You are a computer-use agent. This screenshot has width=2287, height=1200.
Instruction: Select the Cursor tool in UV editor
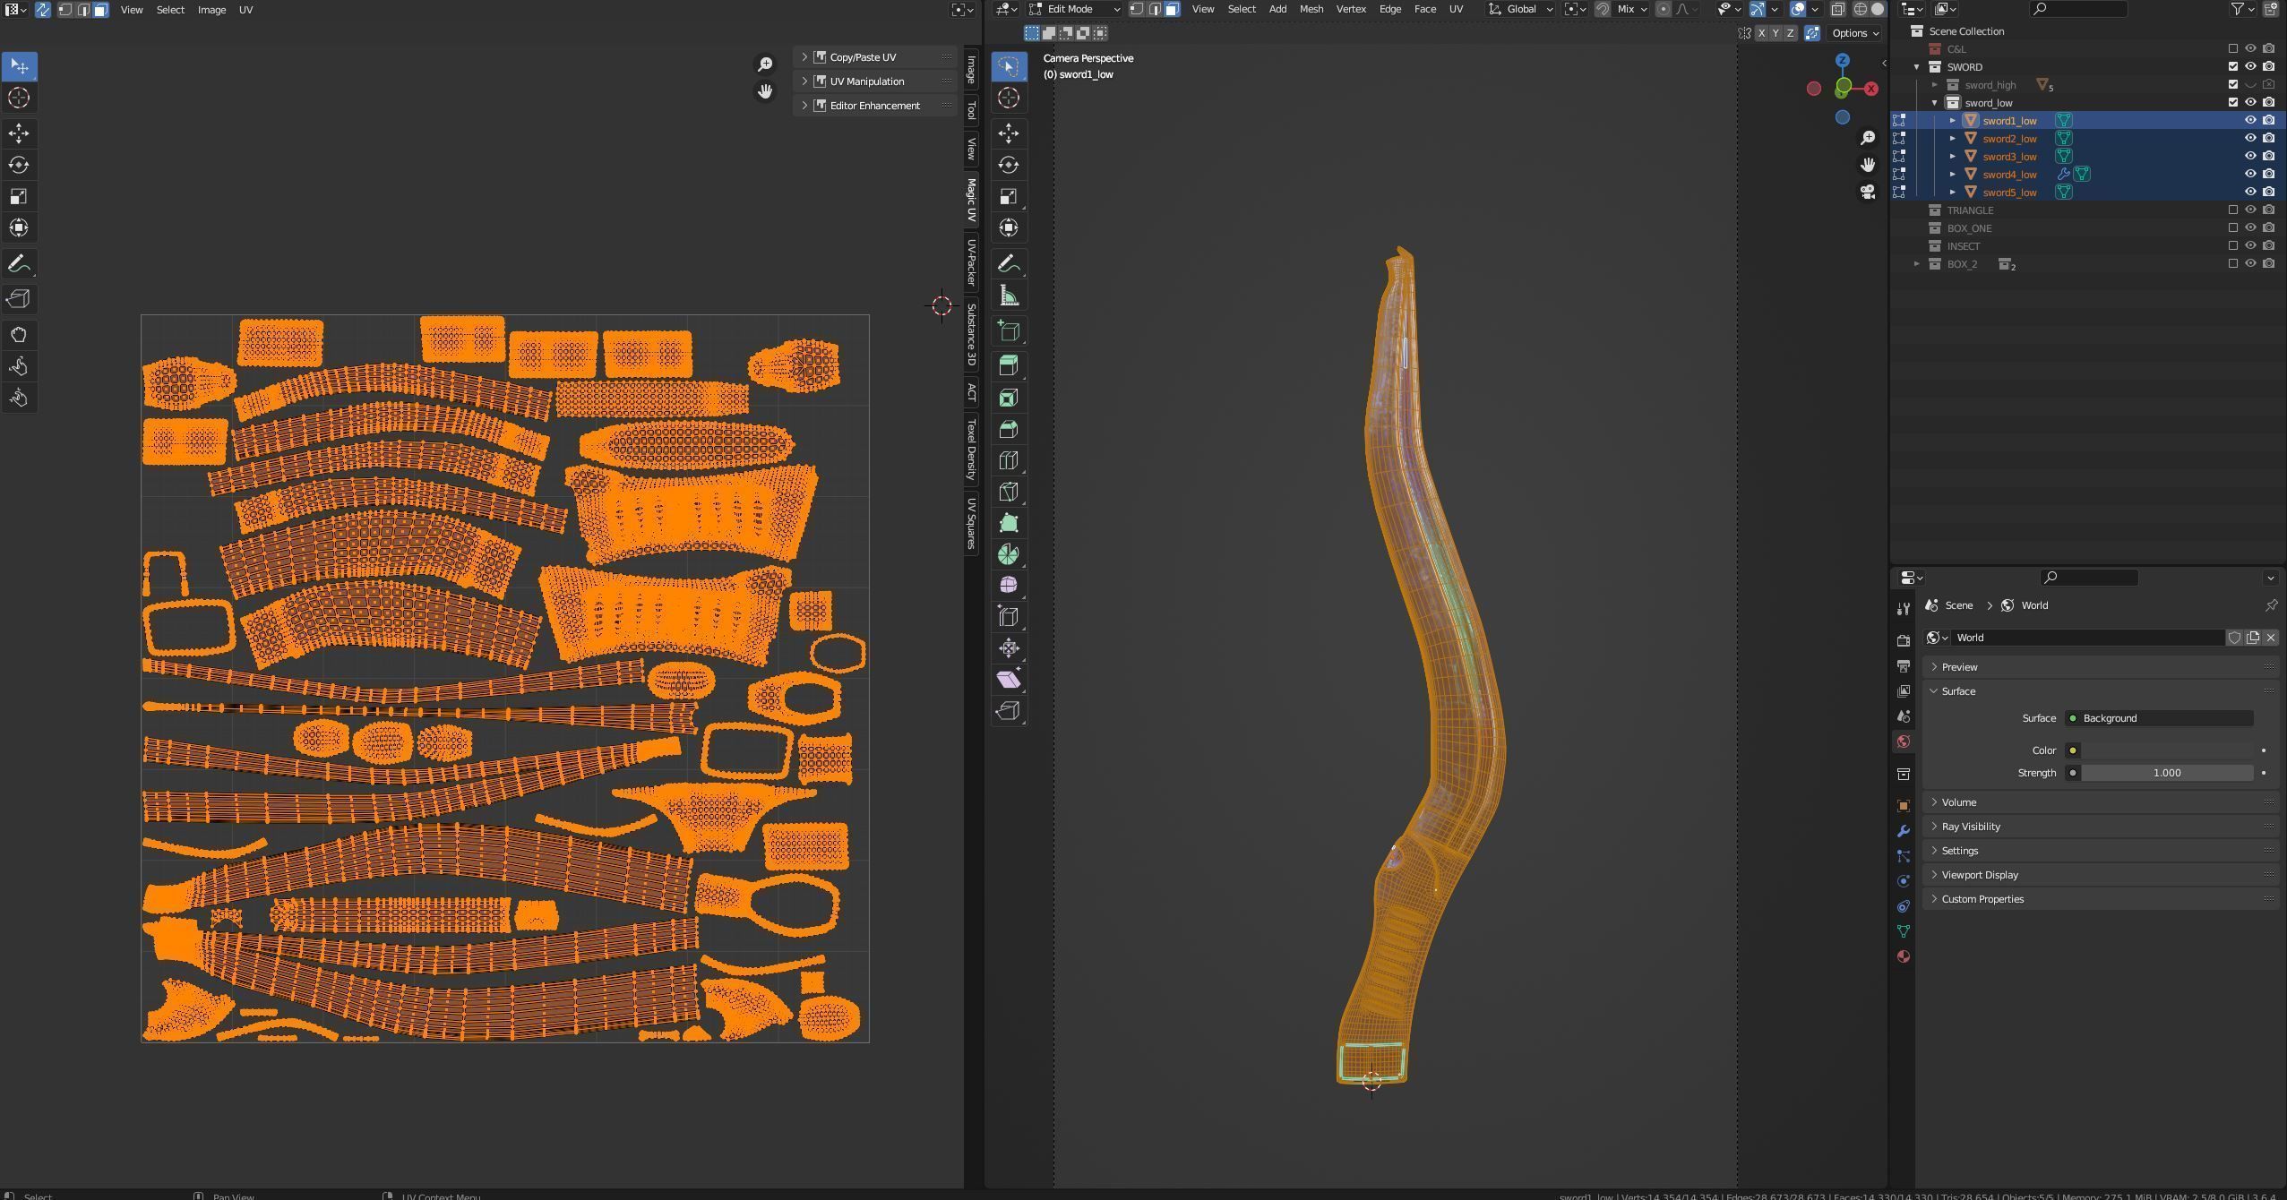pyautogui.click(x=19, y=98)
